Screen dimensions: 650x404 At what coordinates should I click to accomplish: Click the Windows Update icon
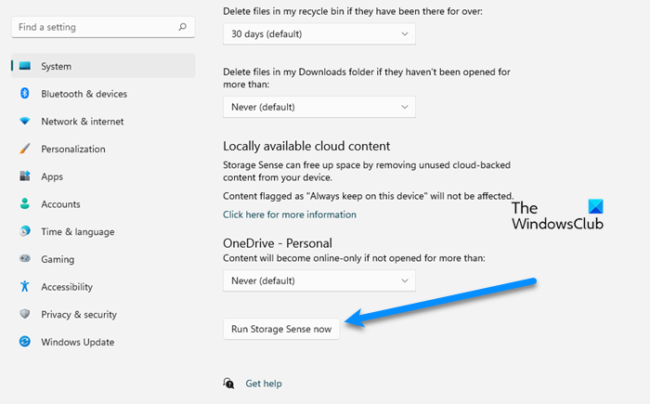click(x=25, y=342)
